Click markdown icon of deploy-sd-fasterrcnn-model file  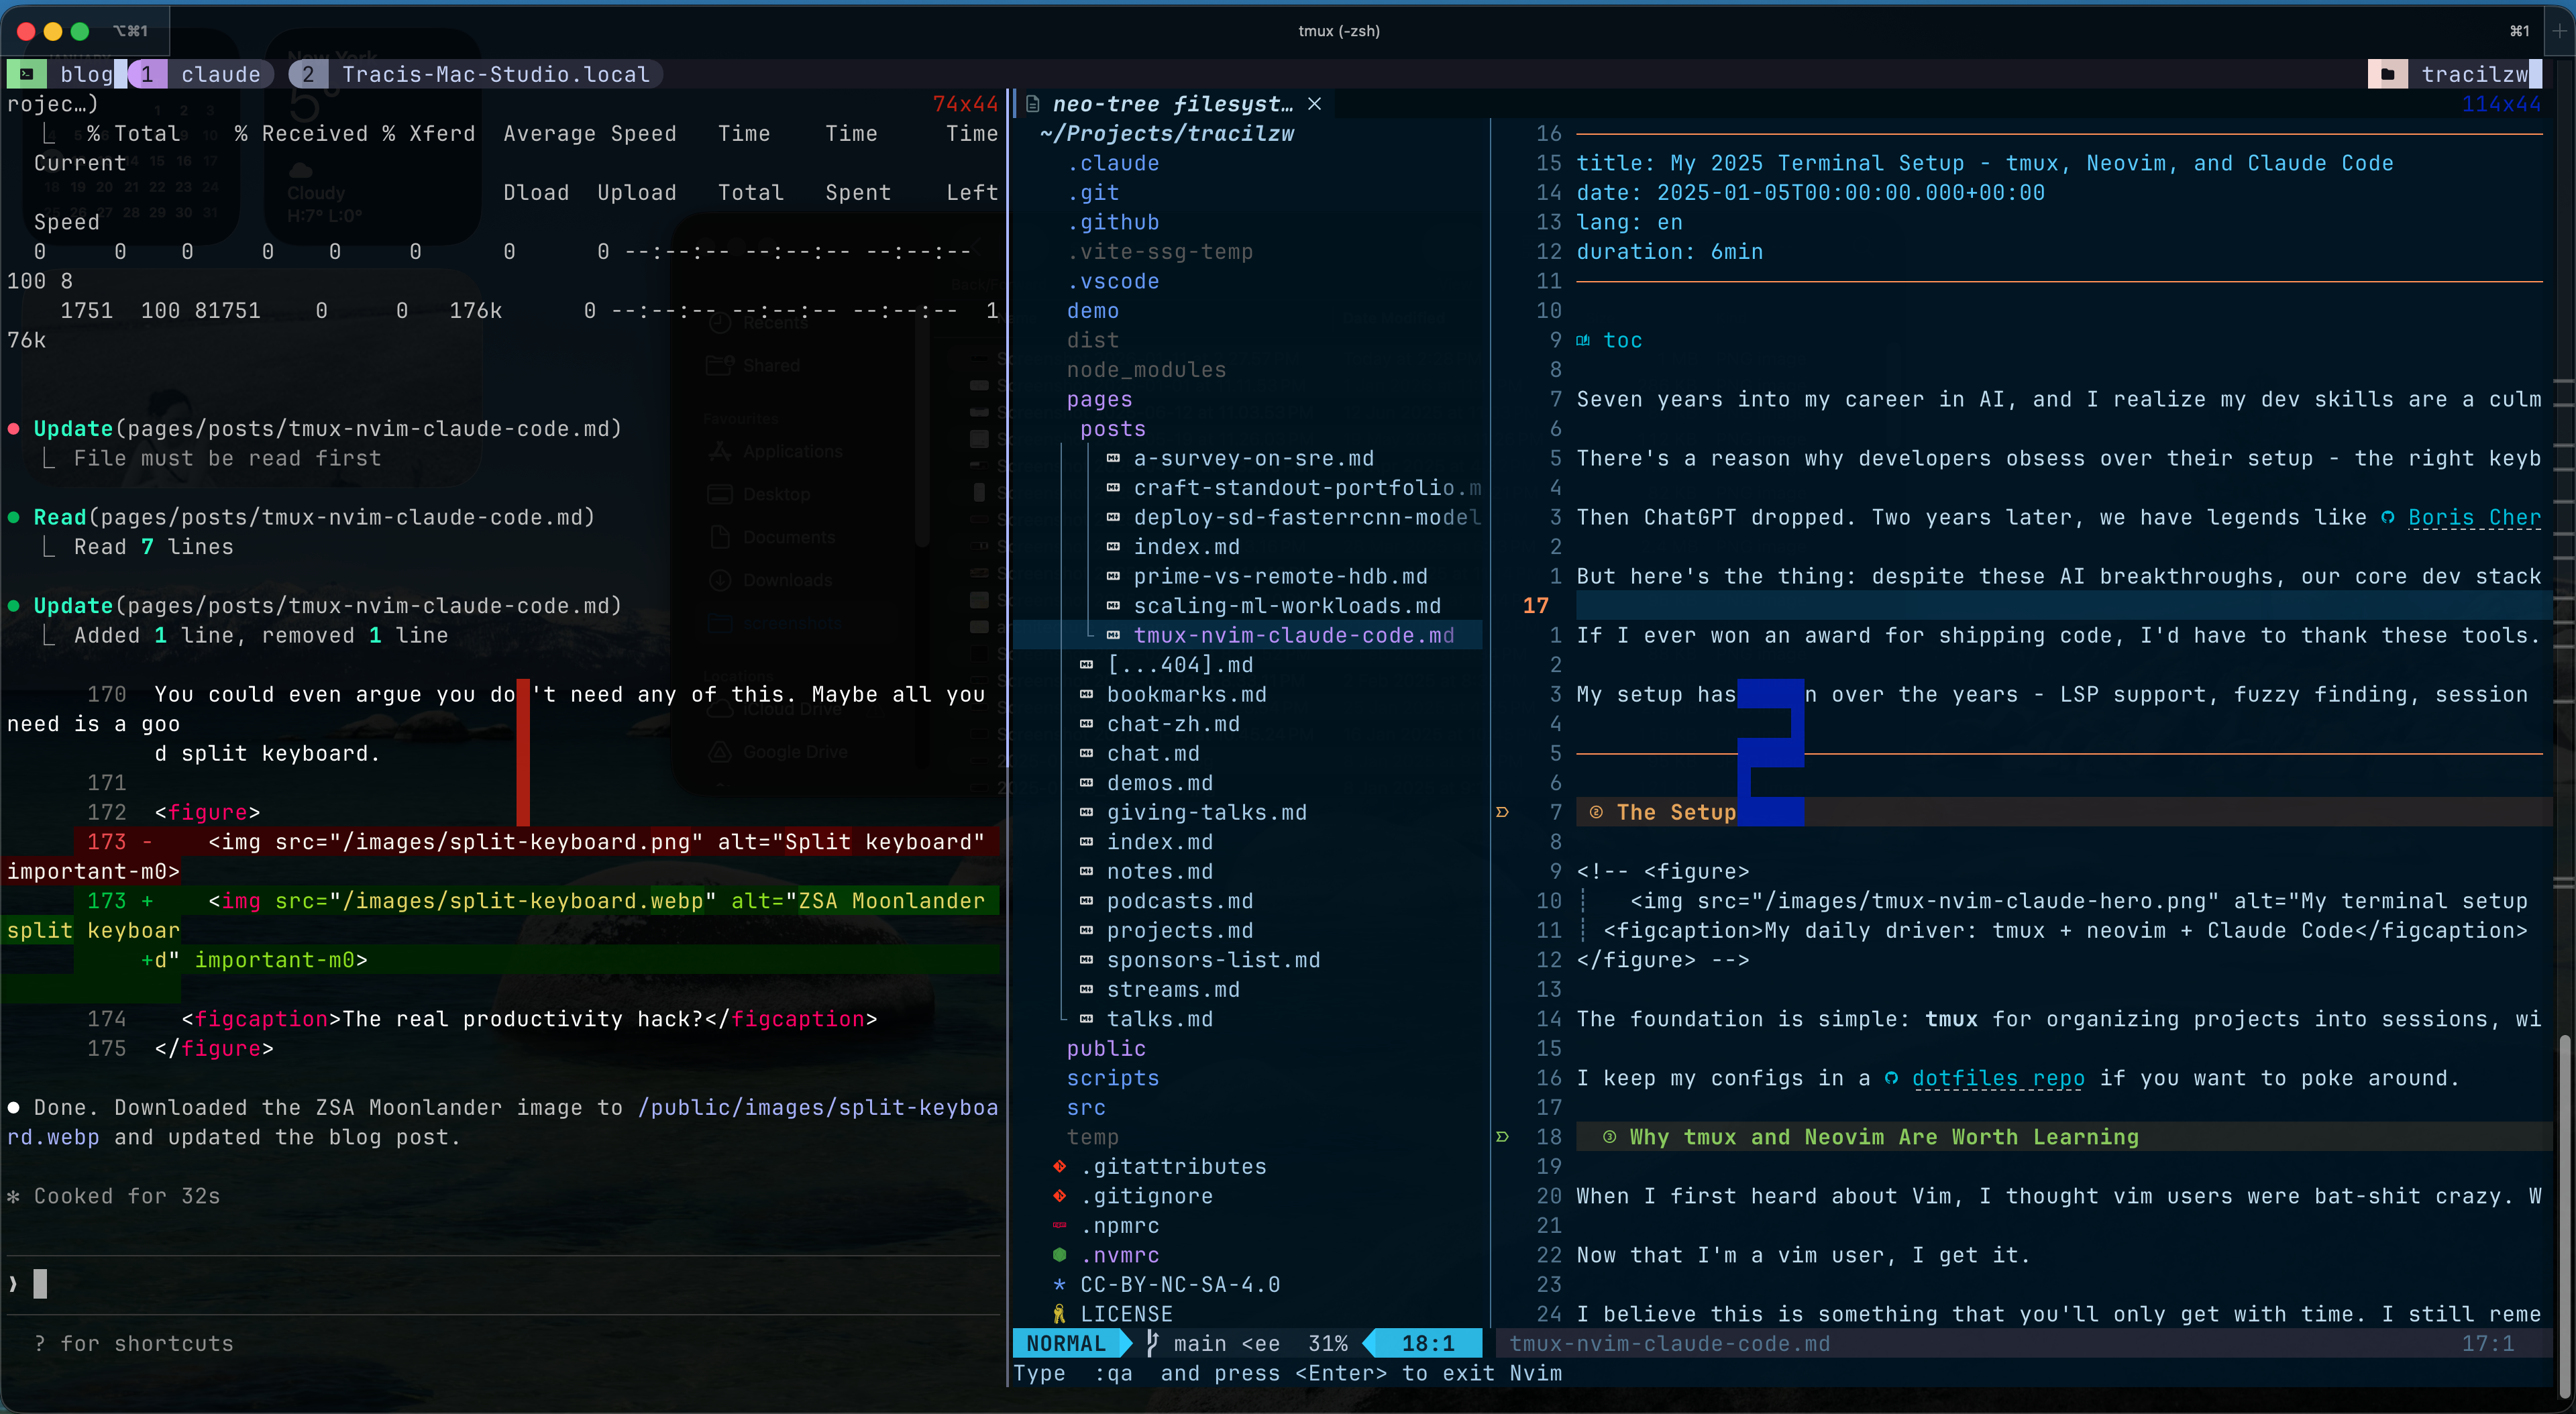point(1113,517)
